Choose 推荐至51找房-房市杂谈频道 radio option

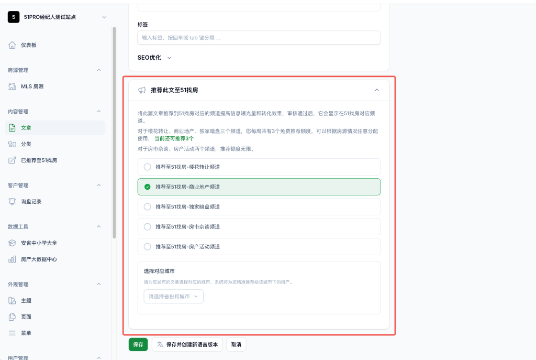[259, 226]
